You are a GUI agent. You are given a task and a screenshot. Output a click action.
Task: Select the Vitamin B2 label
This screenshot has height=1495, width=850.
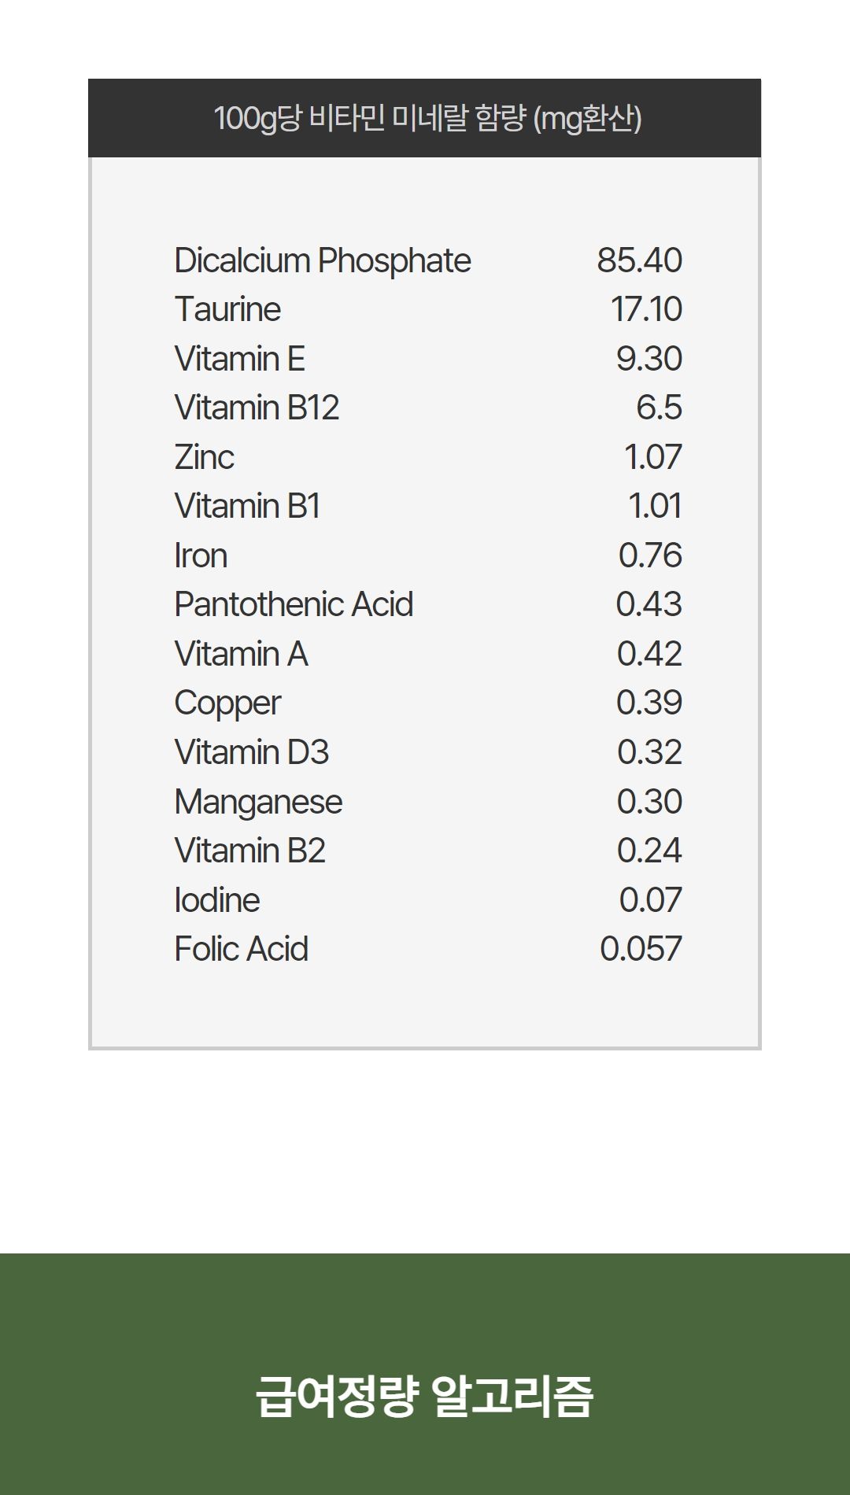point(249,851)
